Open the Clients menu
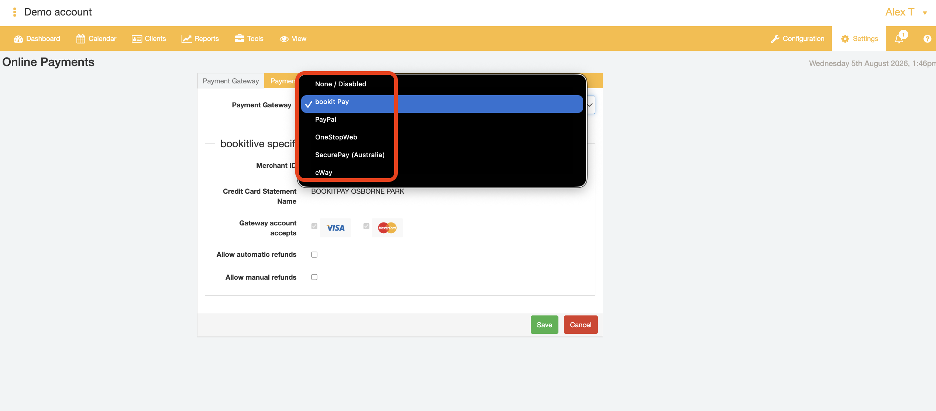 point(149,39)
